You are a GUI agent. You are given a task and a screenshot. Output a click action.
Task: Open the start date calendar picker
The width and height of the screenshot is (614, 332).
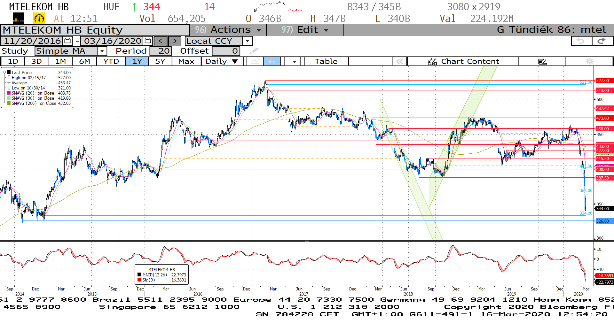coord(67,41)
